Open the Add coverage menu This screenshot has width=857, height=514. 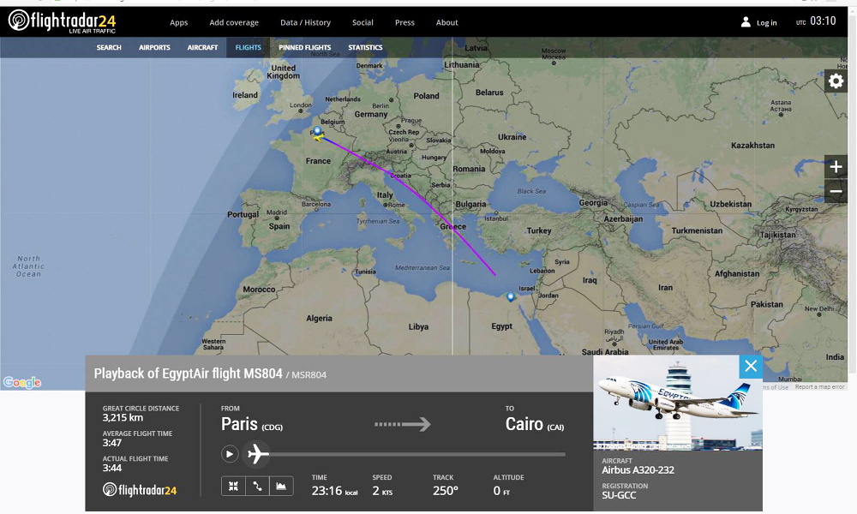click(x=234, y=22)
